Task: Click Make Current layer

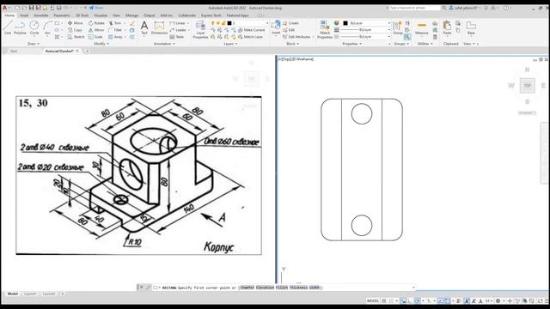Action: pyautogui.click(x=252, y=30)
